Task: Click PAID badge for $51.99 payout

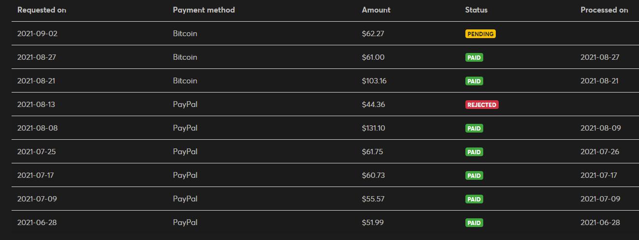Action: click(x=474, y=223)
